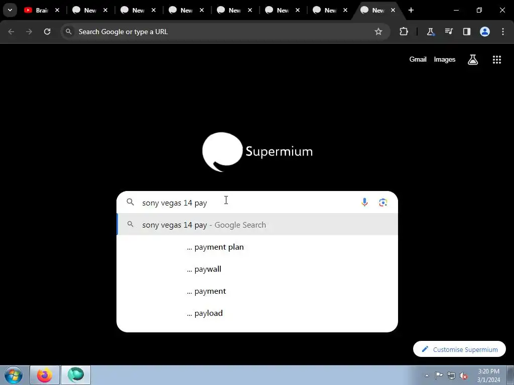Choose the "paywall" suggestion
The height and width of the screenshot is (385, 514).
point(258,269)
